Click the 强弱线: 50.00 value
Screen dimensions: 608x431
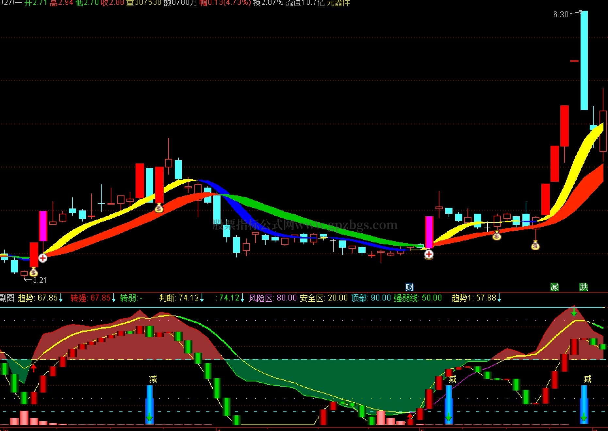[x=418, y=298]
